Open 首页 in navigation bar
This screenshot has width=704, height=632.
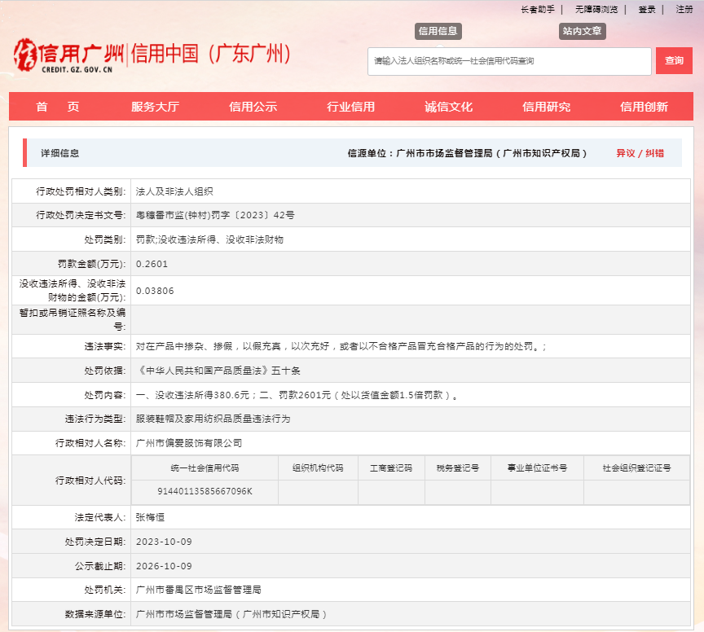click(58, 107)
